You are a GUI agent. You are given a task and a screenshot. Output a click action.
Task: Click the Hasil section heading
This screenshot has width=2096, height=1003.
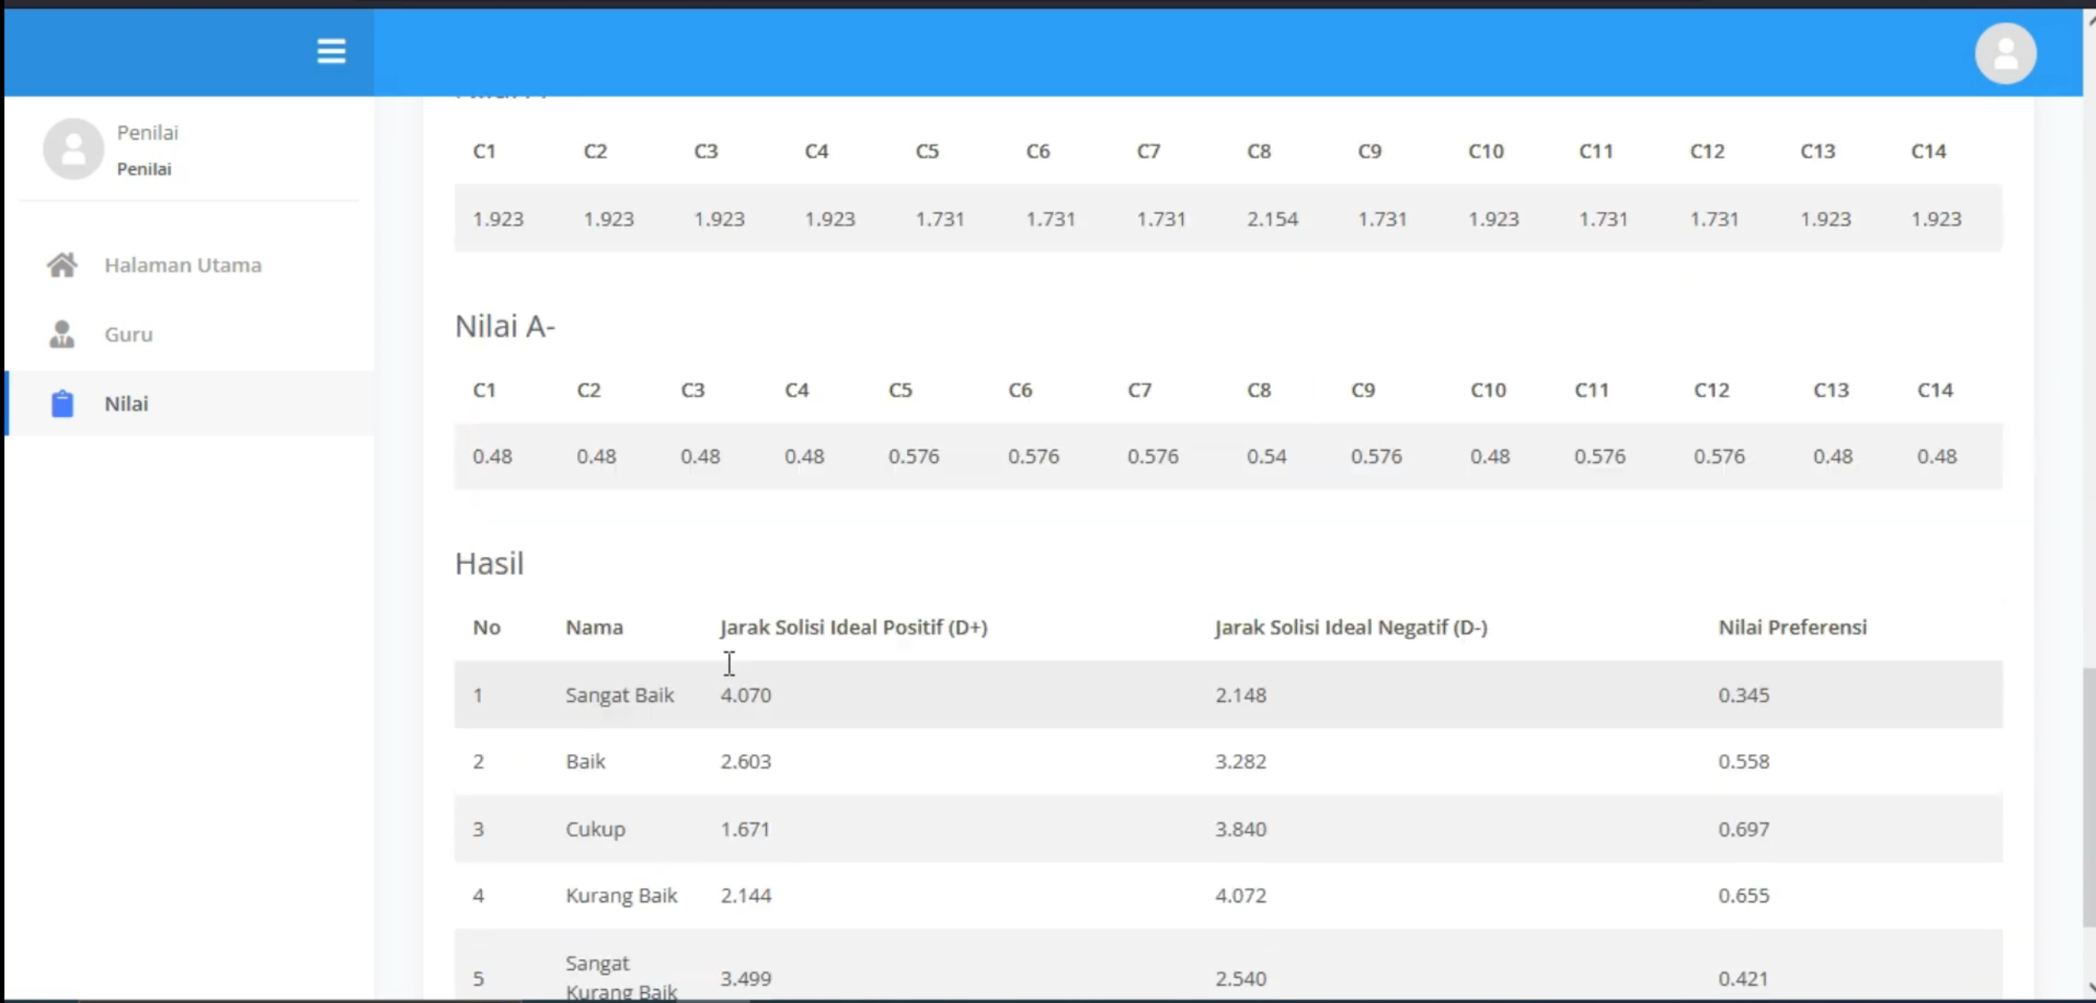coord(489,563)
